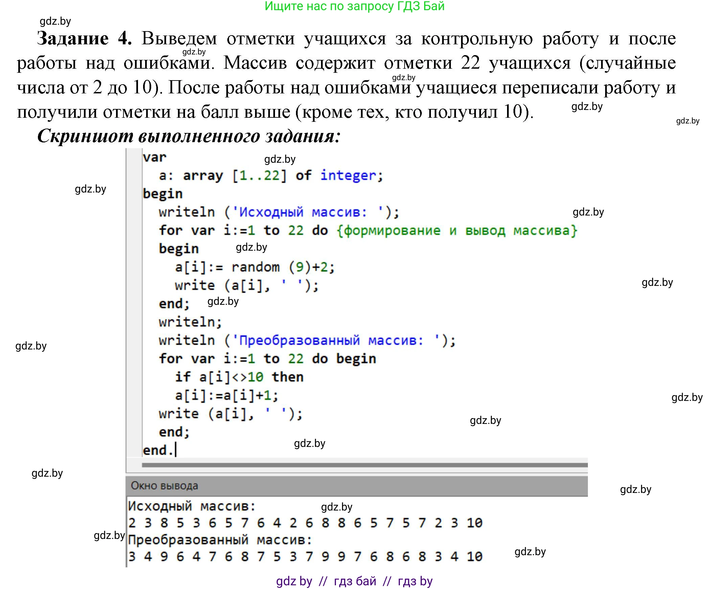Place cursor after final 'end.' in code
This screenshot has width=710, height=589.
click(176, 450)
